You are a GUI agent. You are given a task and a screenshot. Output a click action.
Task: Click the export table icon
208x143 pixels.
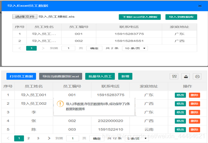pos(186,76)
